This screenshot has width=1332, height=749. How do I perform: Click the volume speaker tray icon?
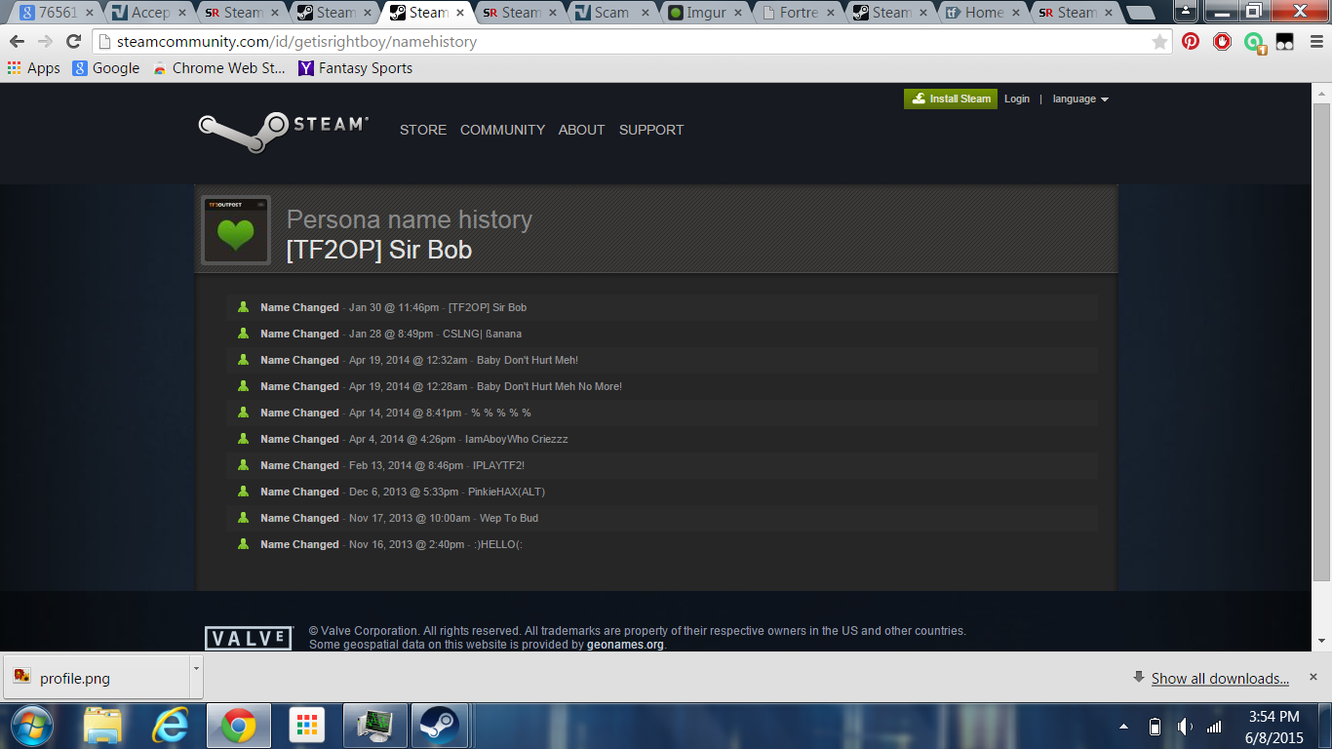pyautogui.click(x=1185, y=727)
